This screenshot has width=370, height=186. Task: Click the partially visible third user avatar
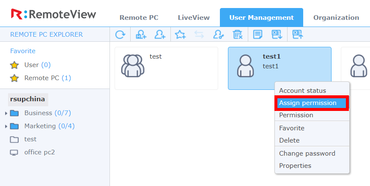click(x=359, y=66)
